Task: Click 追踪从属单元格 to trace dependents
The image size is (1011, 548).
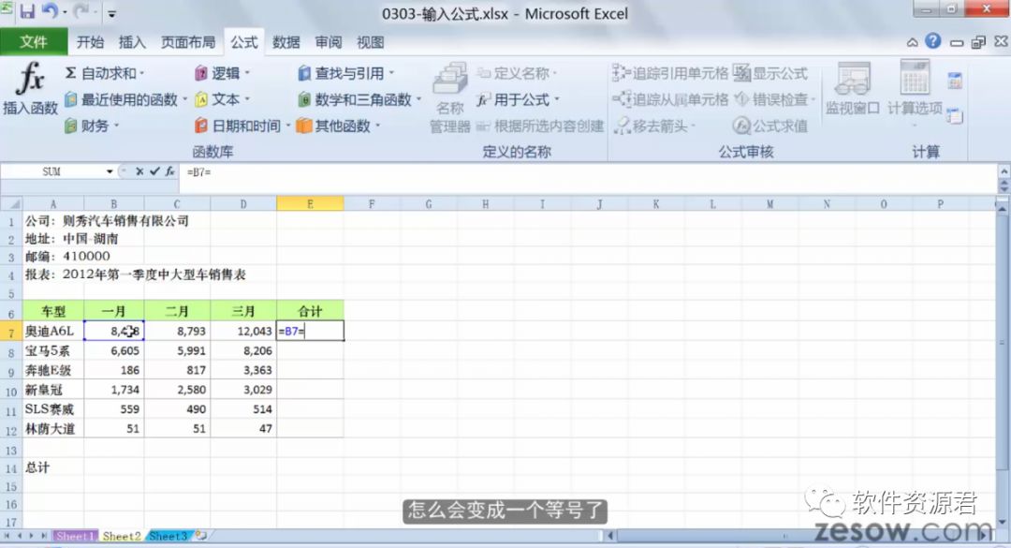Action: pyautogui.click(x=670, y=99)
